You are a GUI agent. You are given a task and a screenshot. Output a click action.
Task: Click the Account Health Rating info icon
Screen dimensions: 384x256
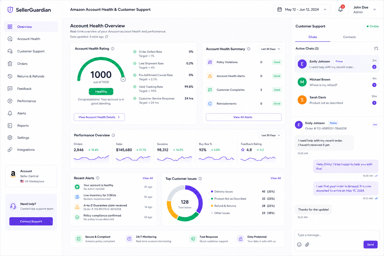point(113,48)
